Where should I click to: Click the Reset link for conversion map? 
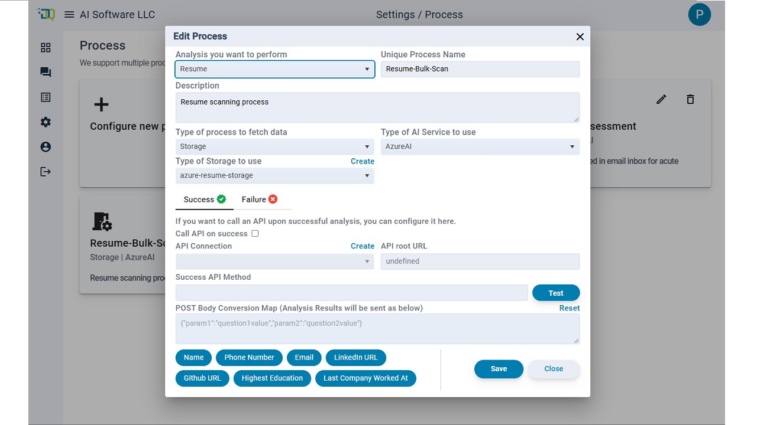coord(570,308)
